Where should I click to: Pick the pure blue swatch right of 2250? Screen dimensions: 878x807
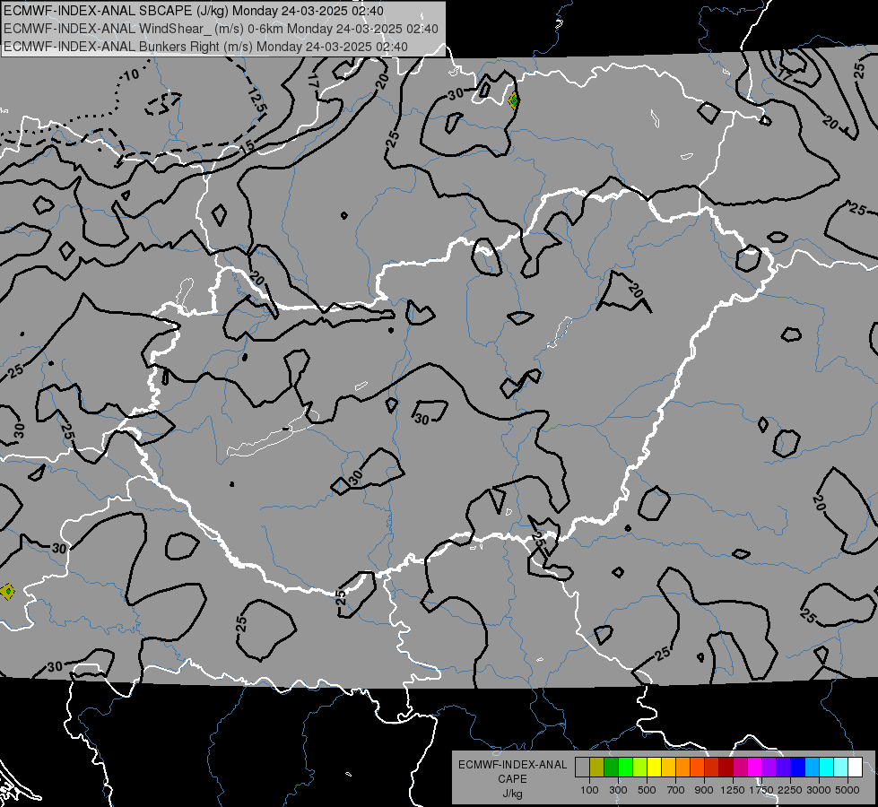coord(798,768)
